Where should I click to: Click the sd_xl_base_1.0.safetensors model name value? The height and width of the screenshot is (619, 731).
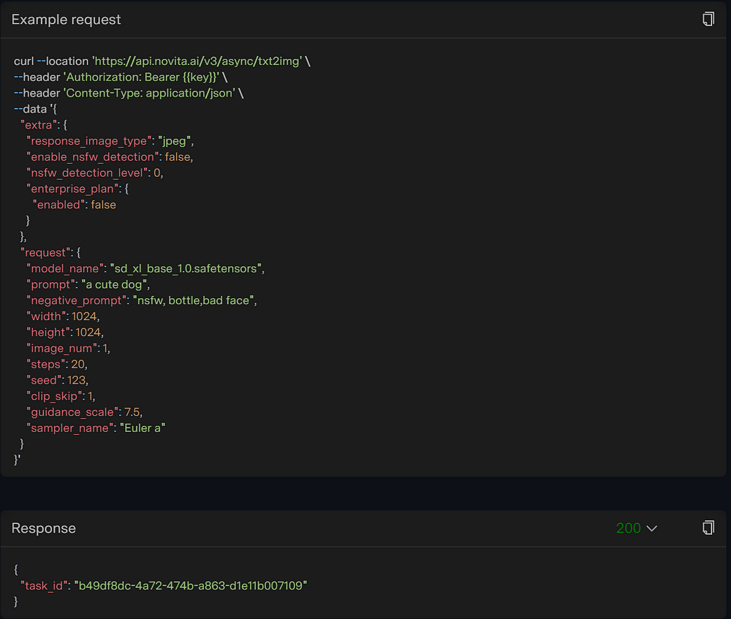(x=186, y=268)
